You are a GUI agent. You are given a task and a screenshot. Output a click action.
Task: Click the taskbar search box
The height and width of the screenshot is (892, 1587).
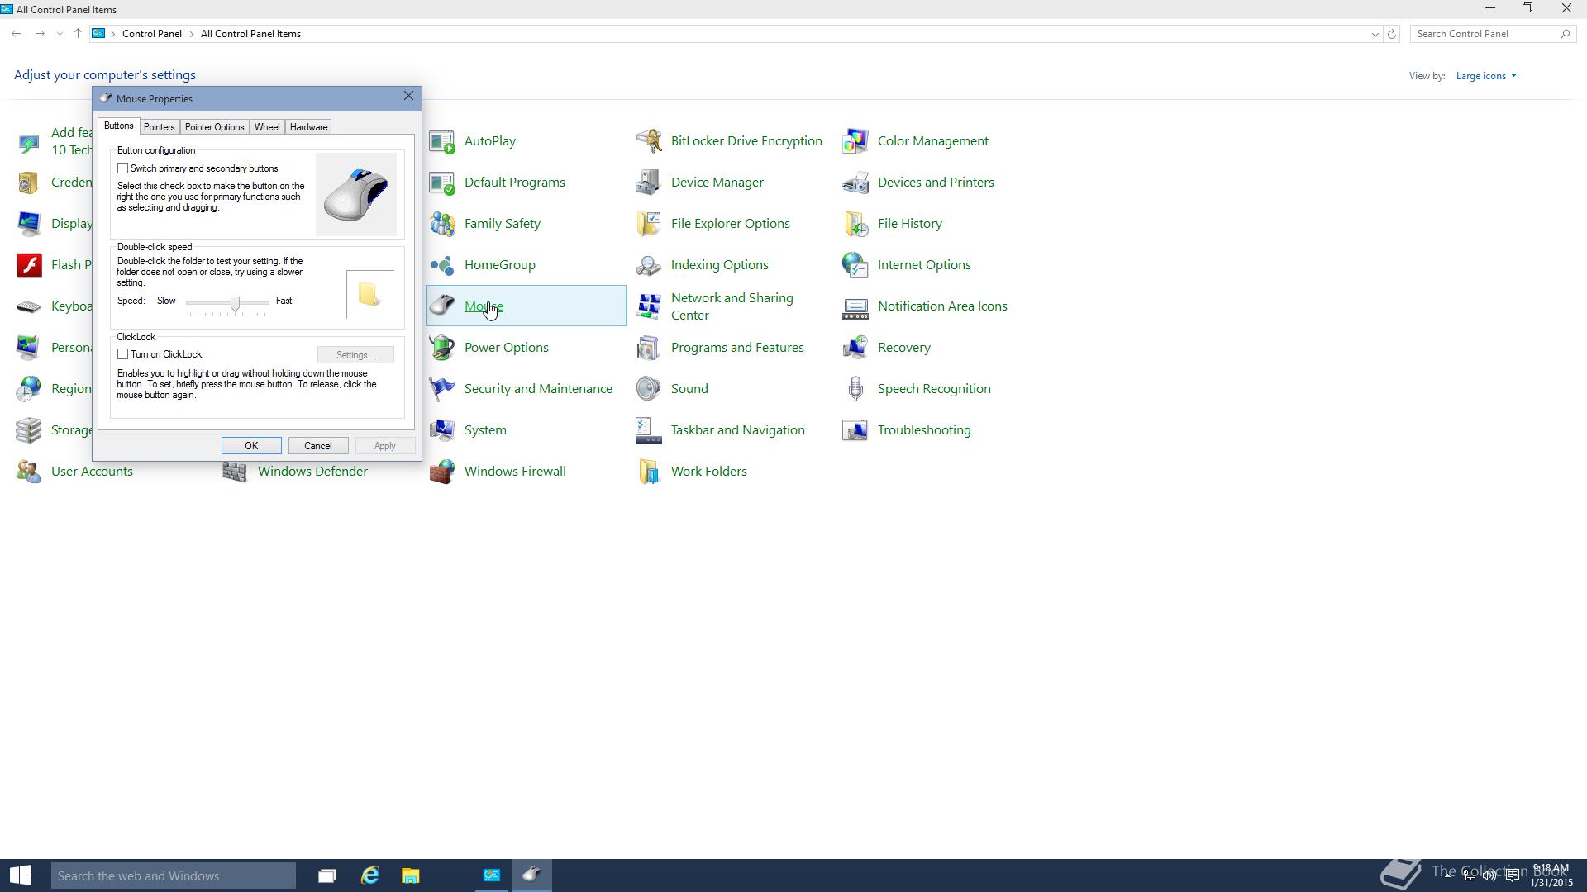coord(174,875)
